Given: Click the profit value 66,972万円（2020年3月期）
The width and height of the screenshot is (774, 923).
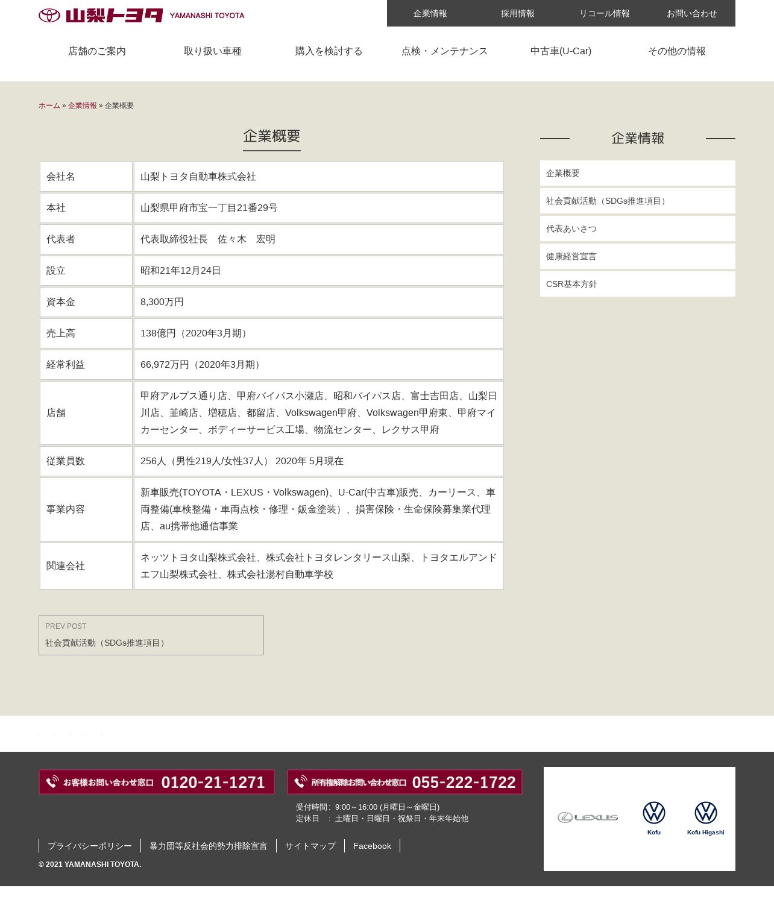Looking at the screenshot, I should [x=319, y=365].
